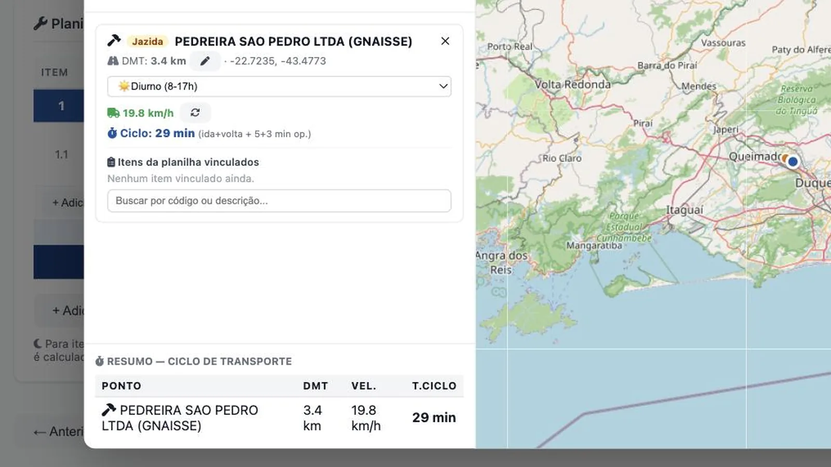Click the Volta Redonda label on the map

point(573,85)
